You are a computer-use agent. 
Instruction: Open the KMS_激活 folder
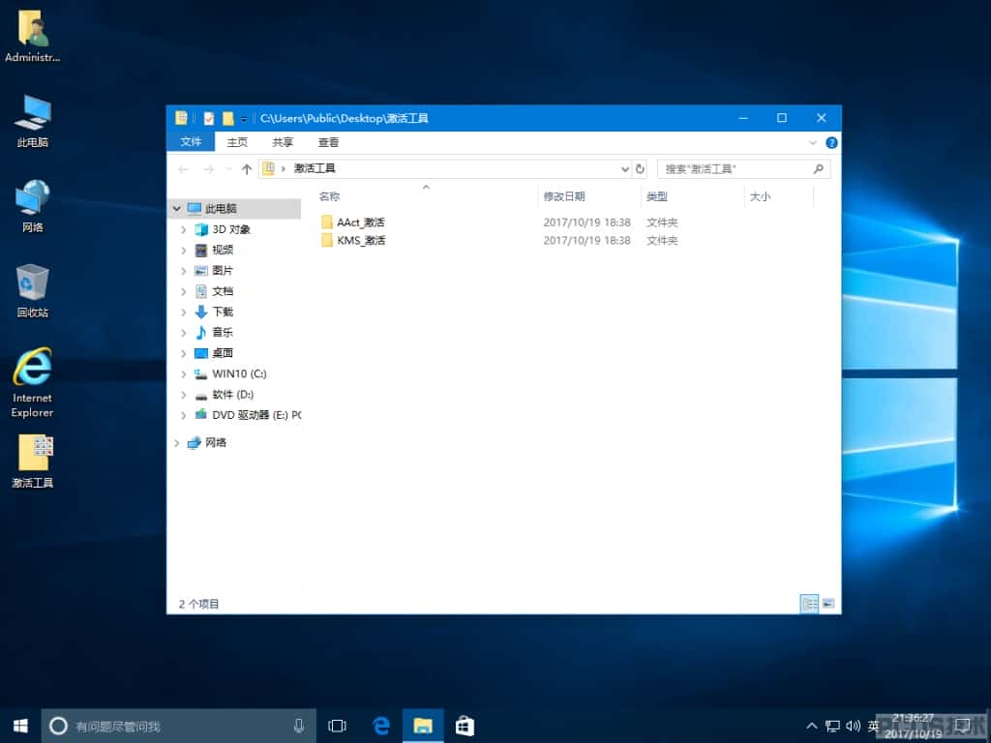[361, 241]
